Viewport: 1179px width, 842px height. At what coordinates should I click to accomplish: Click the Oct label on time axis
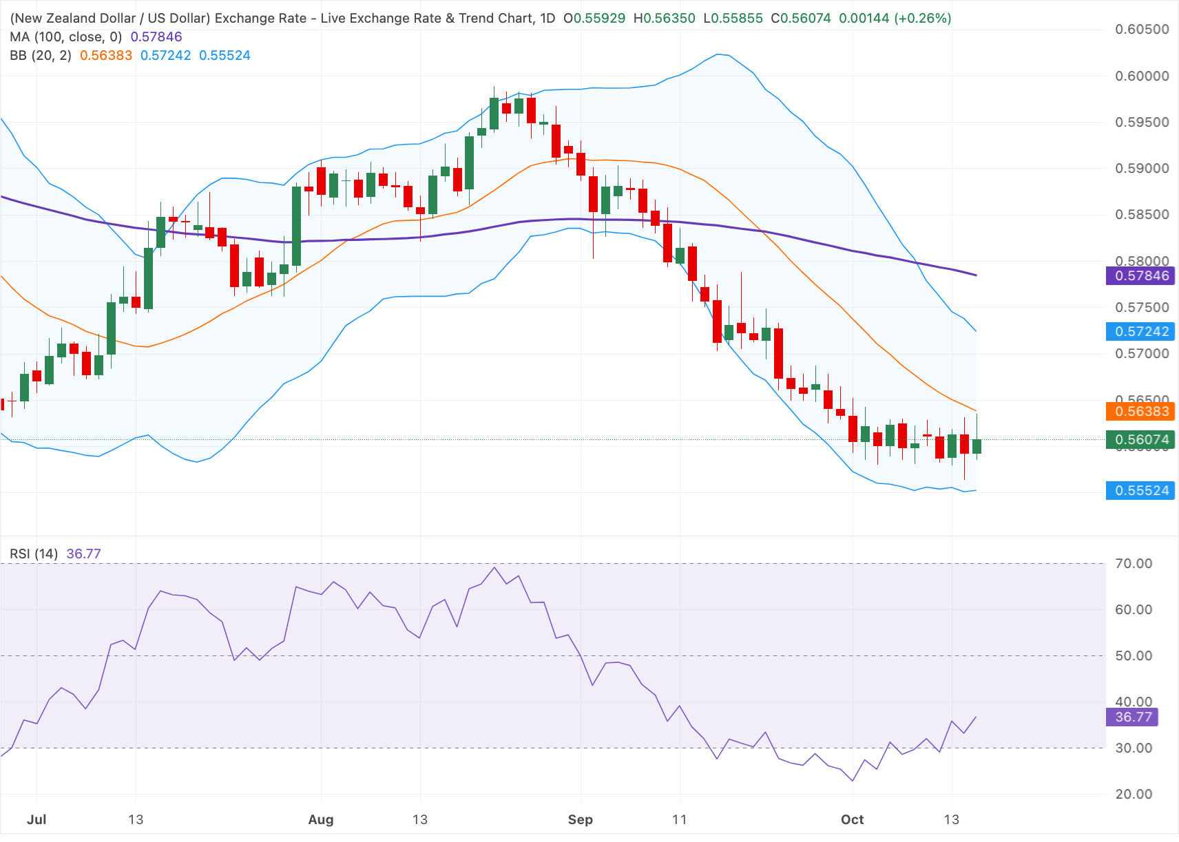853,820
